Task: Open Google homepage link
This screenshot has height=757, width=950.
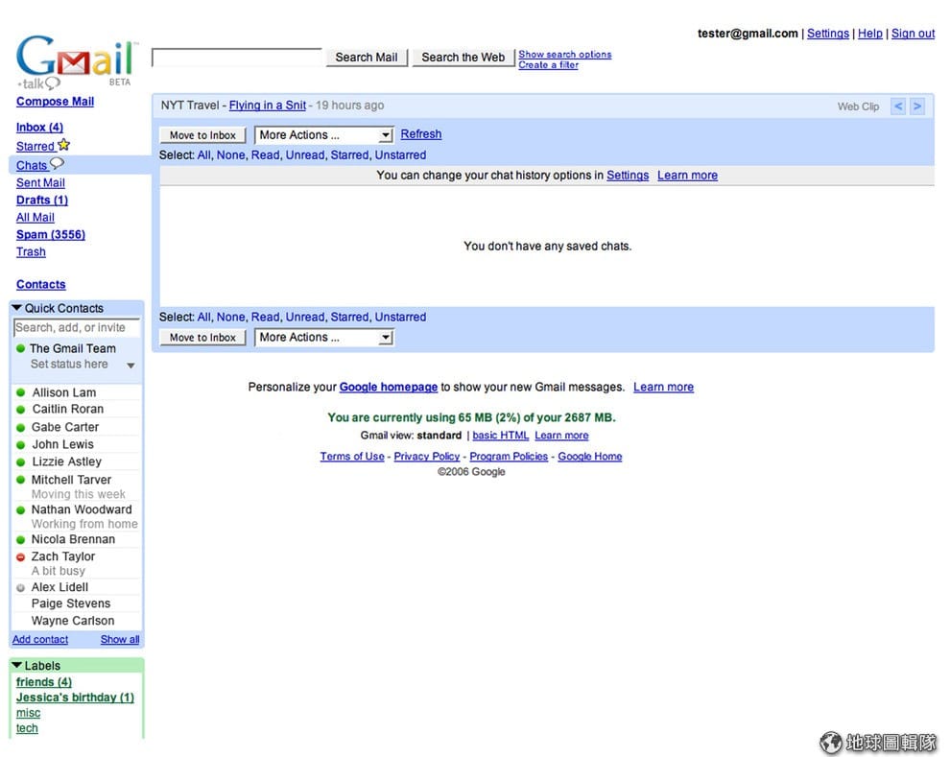Action: pyautogui.click(x=389, y=387)
